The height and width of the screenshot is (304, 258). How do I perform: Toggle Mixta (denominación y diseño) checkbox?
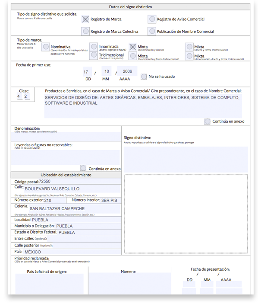pyautogui.click(x=133, y=47)
